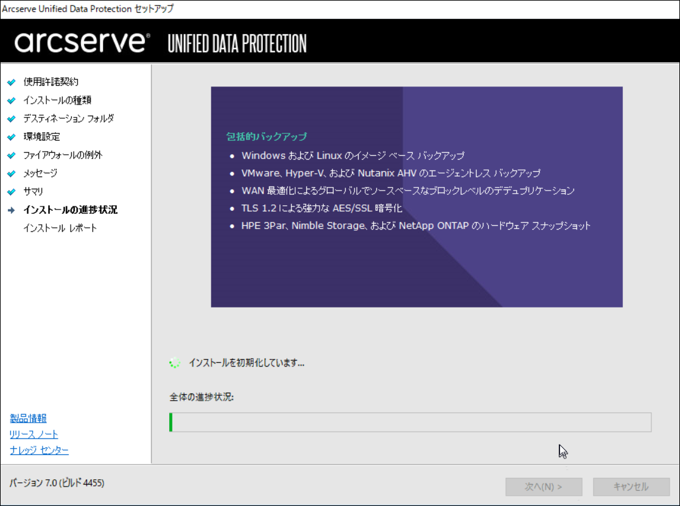This screenshot has width=680, height=506.
Task: Click the arrow icon beside インストールの進捗状況
Action: 12,210
